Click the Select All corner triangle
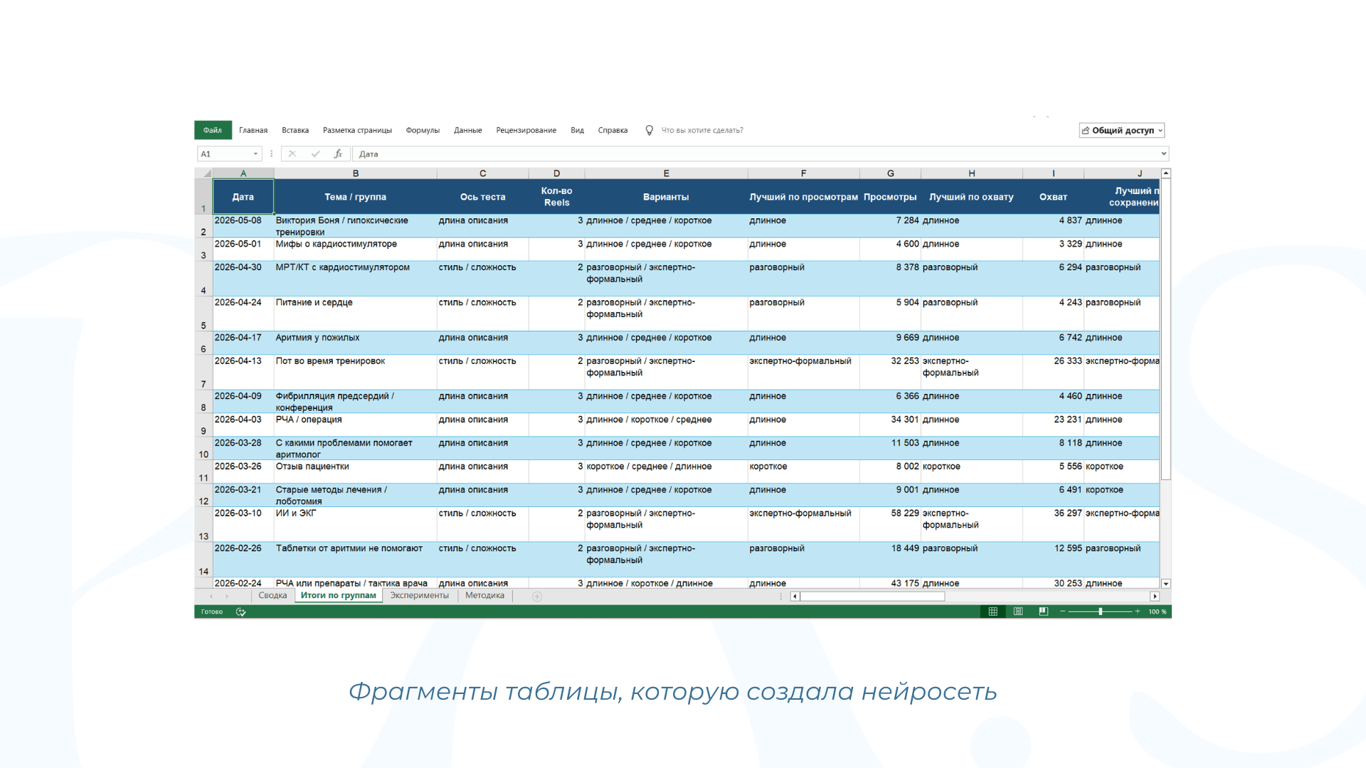Image resolution: width=1366 pixels, height=768 pixels. click(x=207, y=174)
